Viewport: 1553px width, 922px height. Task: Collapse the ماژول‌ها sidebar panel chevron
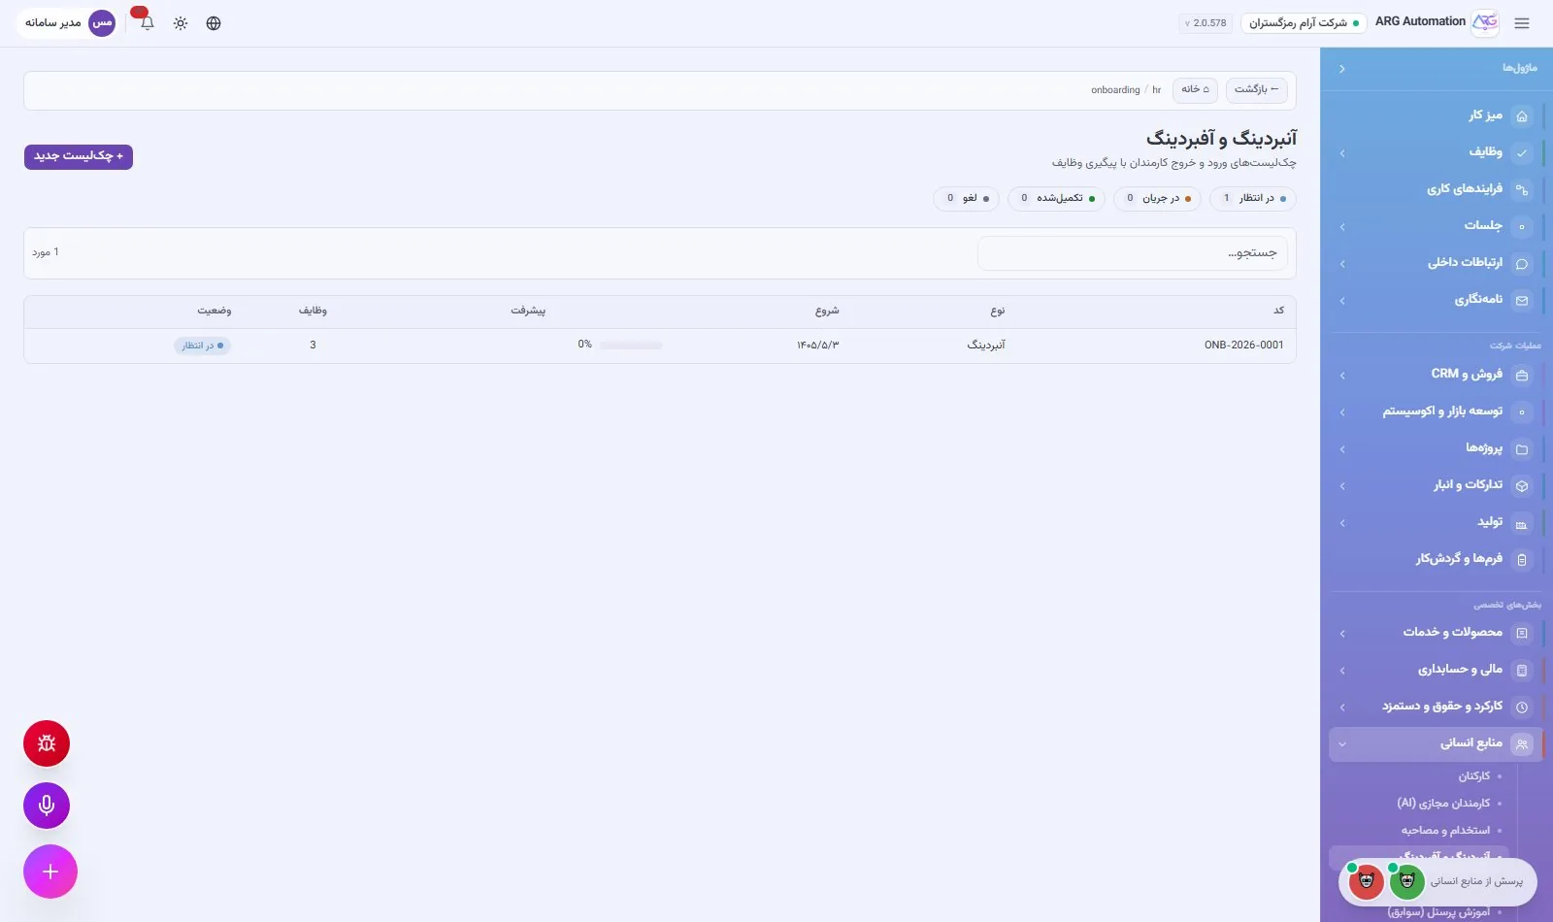coord(1342,69)
